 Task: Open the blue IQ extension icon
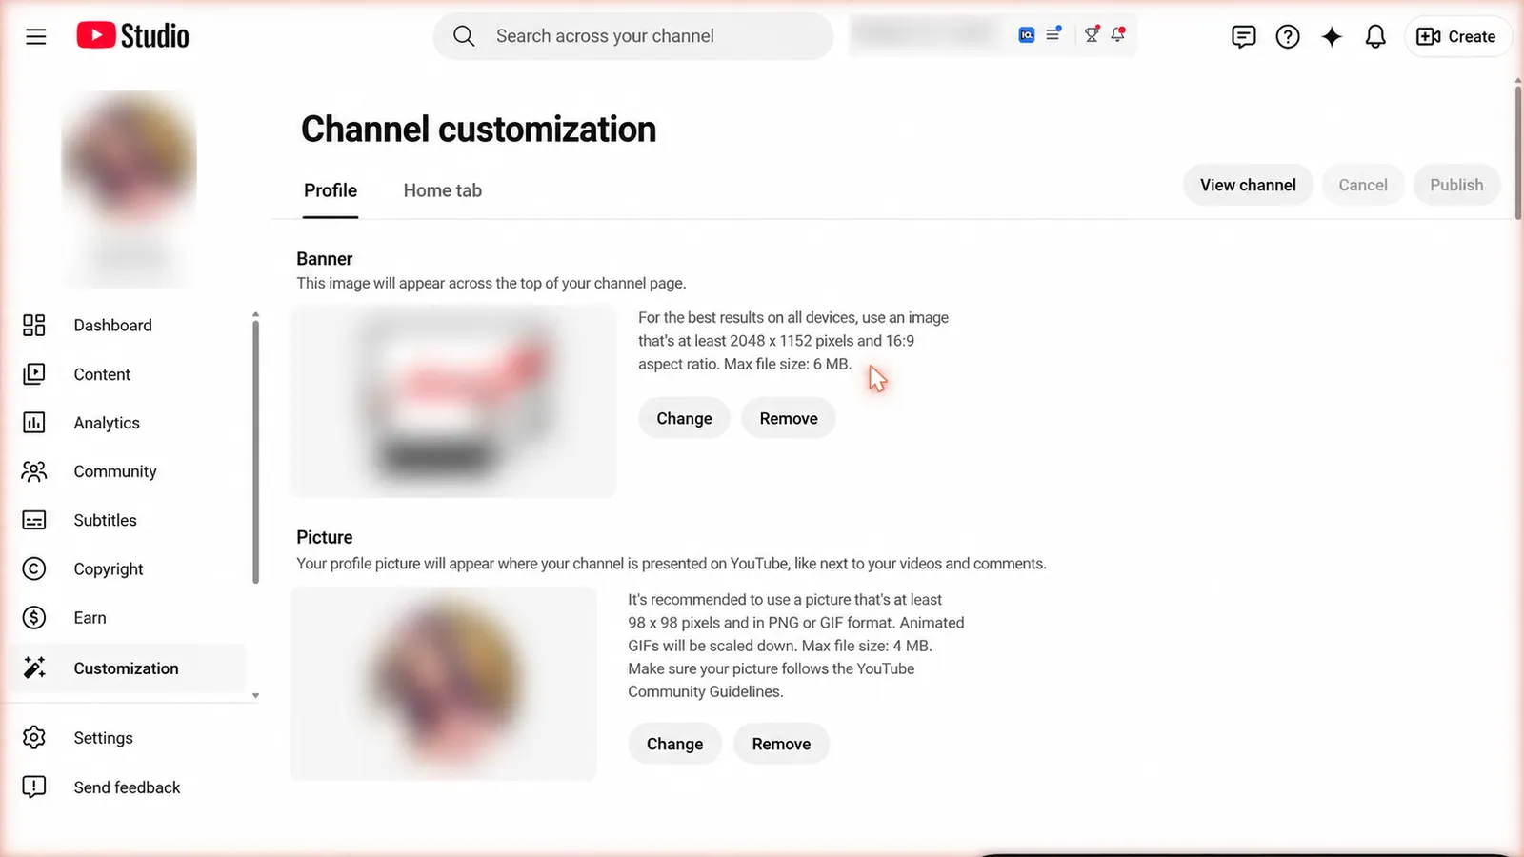(x=1027, y=35)
